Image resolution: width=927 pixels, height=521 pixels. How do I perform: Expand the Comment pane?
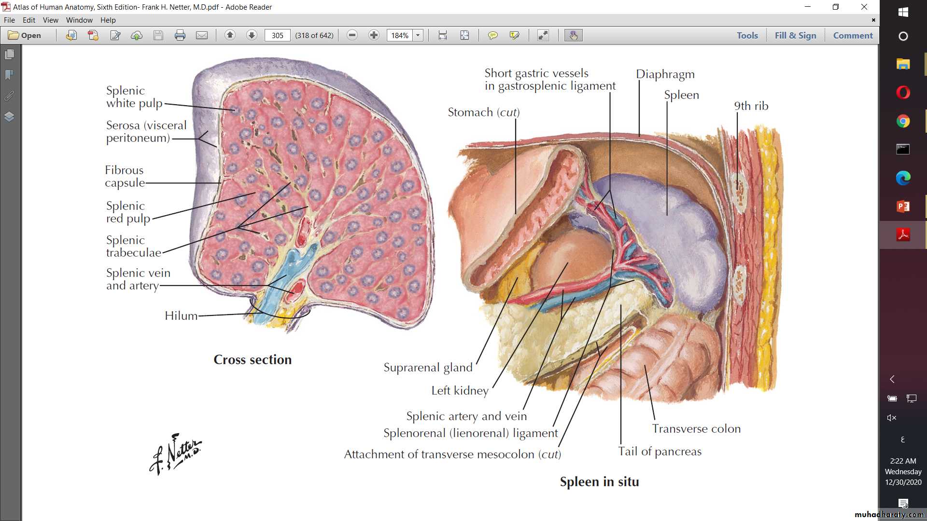[853, 35]
